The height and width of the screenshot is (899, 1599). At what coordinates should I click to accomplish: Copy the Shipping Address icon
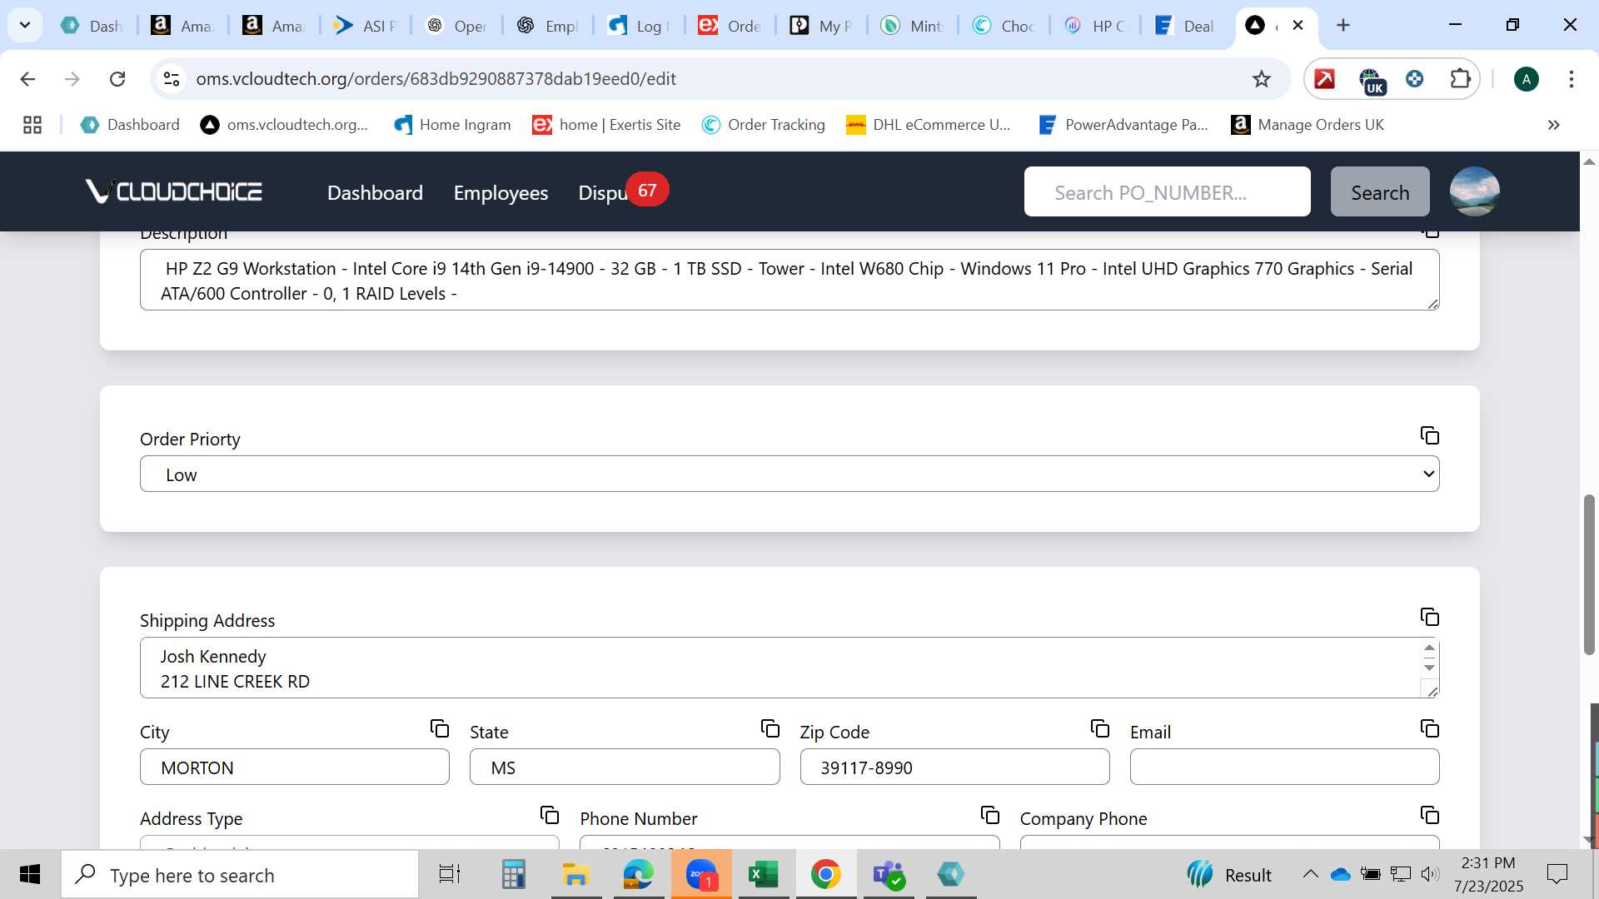click(x=1430, y=617)
